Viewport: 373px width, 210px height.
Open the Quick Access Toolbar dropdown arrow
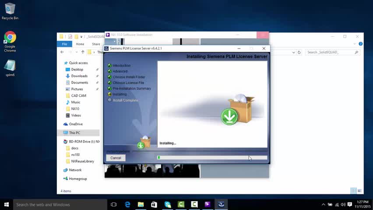point(81,37)
